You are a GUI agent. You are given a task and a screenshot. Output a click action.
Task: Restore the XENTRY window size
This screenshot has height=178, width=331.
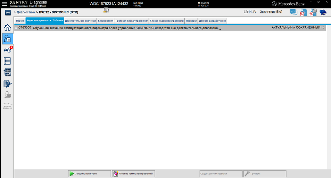coord(318,2)
